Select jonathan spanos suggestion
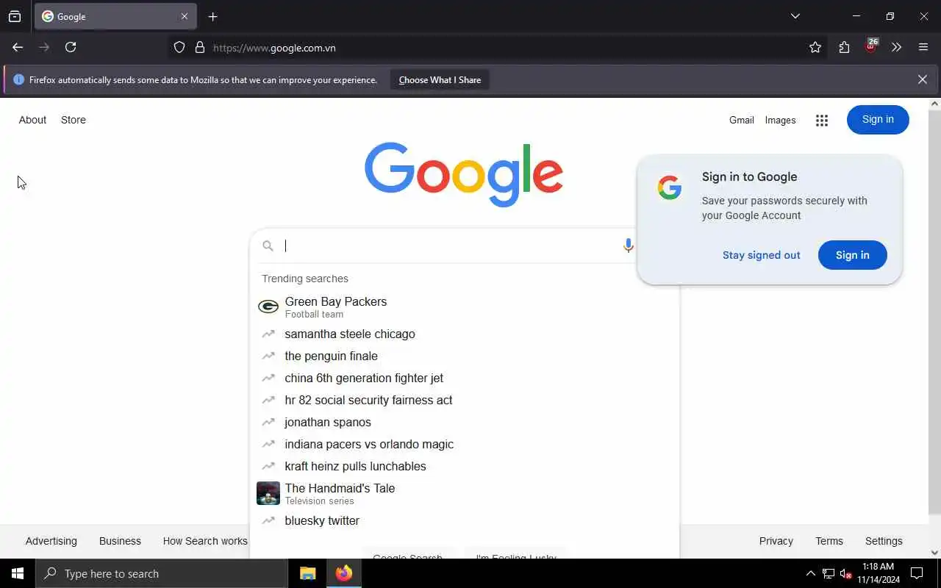The height and width of the screenshot is (588, 941). 465,422
